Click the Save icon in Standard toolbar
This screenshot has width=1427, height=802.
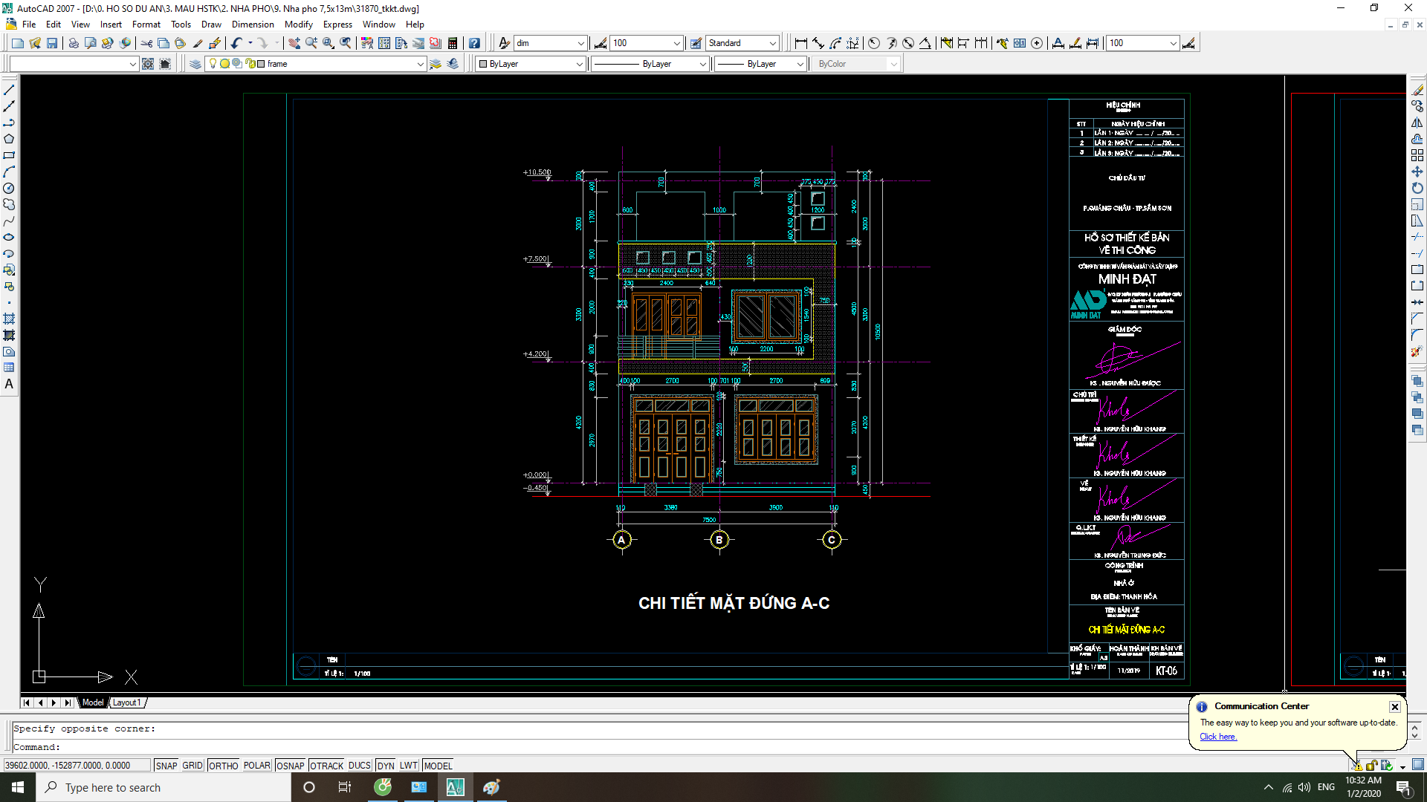tap(52, 43)
